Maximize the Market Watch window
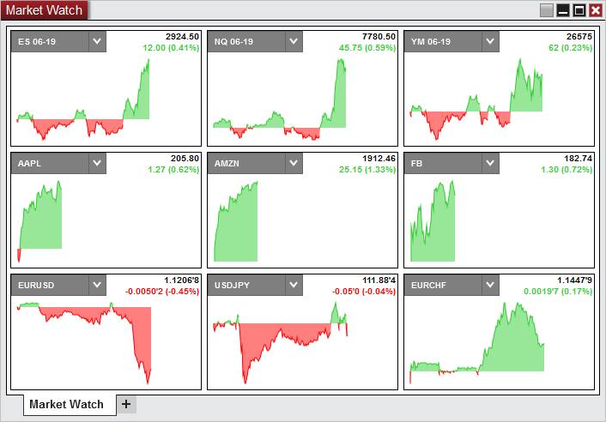The height and width of the screenshot is (422, 606). click(579, 10)
